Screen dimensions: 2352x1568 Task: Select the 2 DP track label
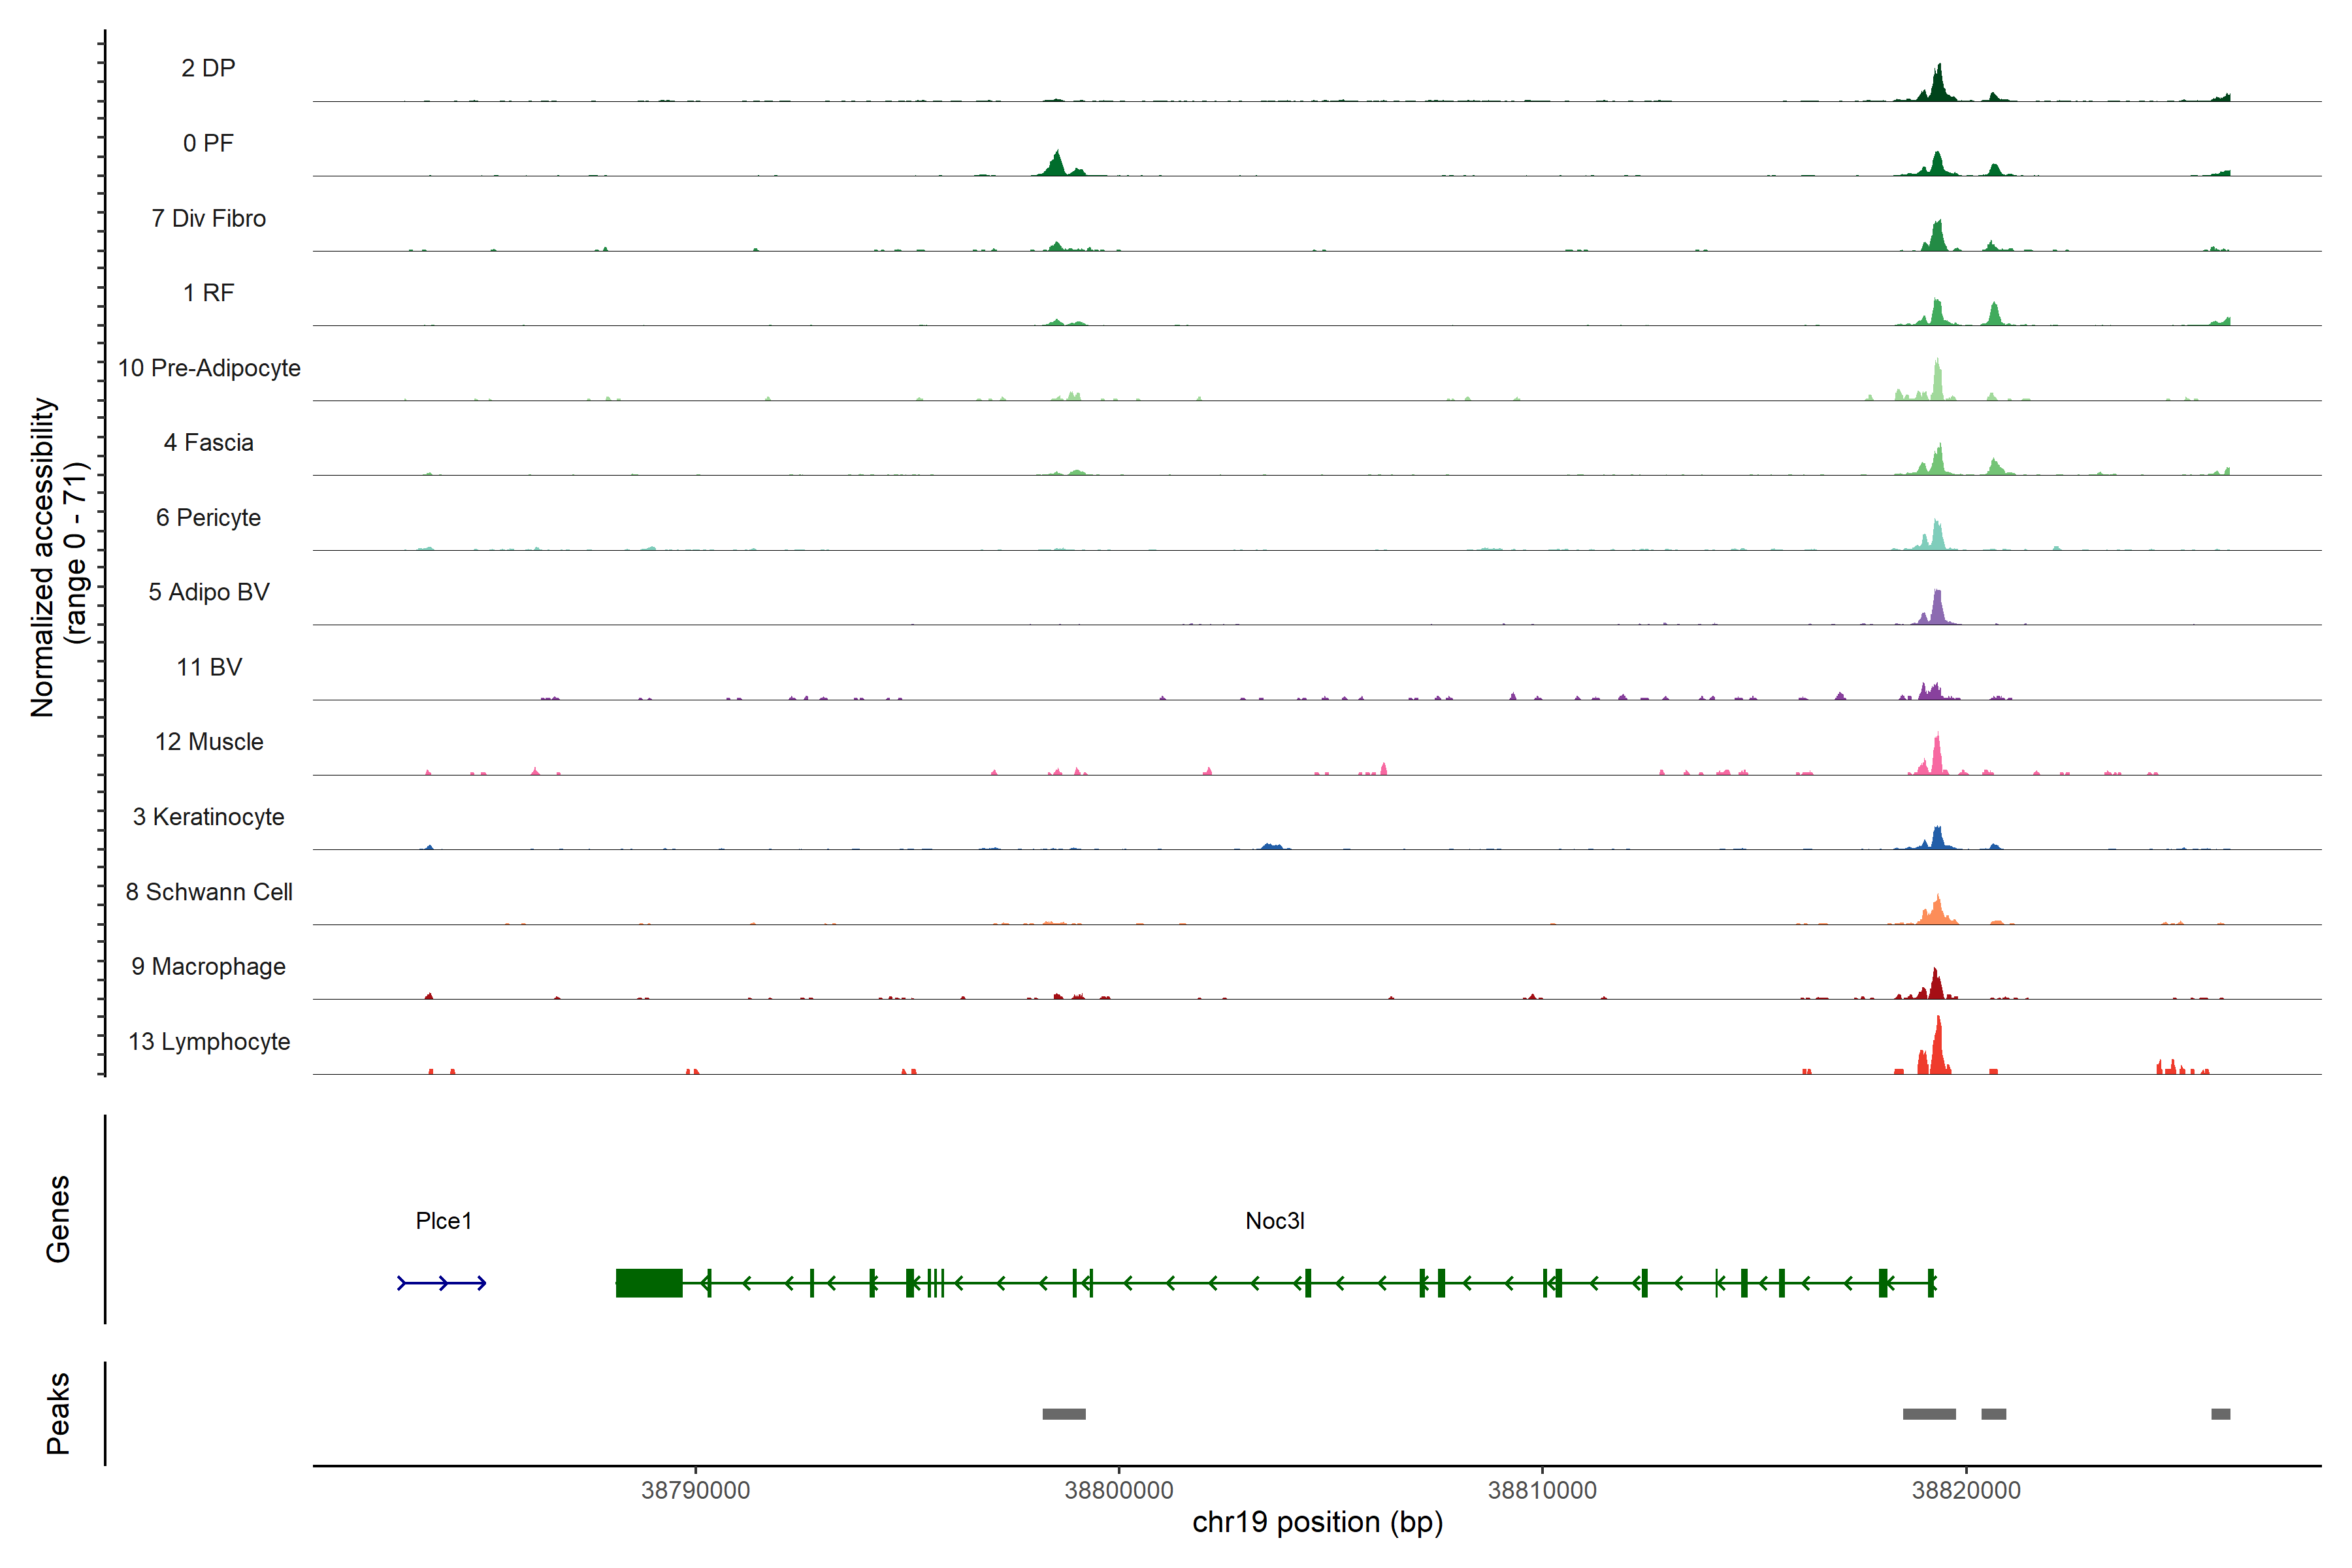pyautogui.click(x=208, y=68)
